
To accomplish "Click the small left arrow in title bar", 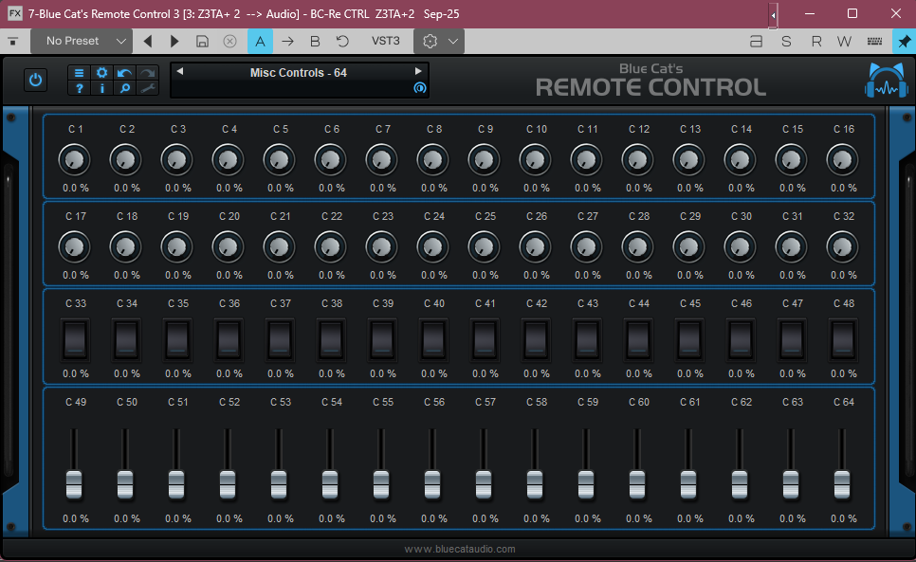I will coord(773,14).
